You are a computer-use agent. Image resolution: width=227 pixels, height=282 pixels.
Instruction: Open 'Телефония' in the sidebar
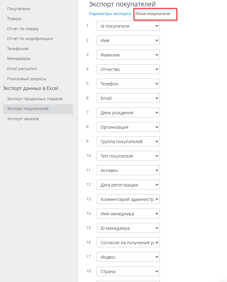(x=17, y=49)
